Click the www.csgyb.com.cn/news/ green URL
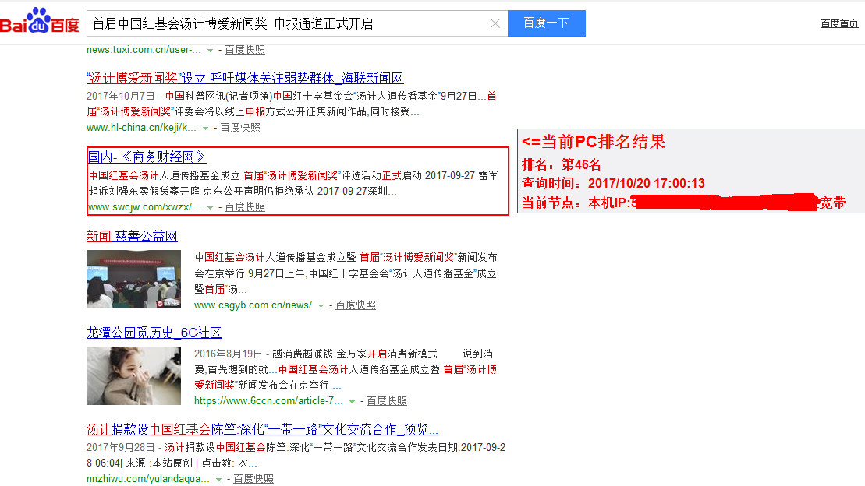Image resolution: width=865 pixels, height=486 pixels. pyautogui.click(x=253, y=305)
